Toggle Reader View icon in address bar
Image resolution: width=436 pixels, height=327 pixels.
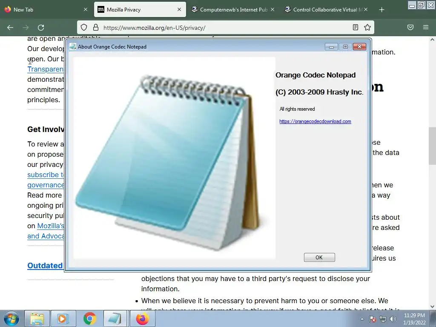tap(355, 27)
